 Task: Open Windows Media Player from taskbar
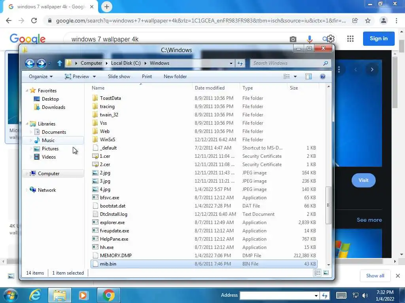click(83, 295)
